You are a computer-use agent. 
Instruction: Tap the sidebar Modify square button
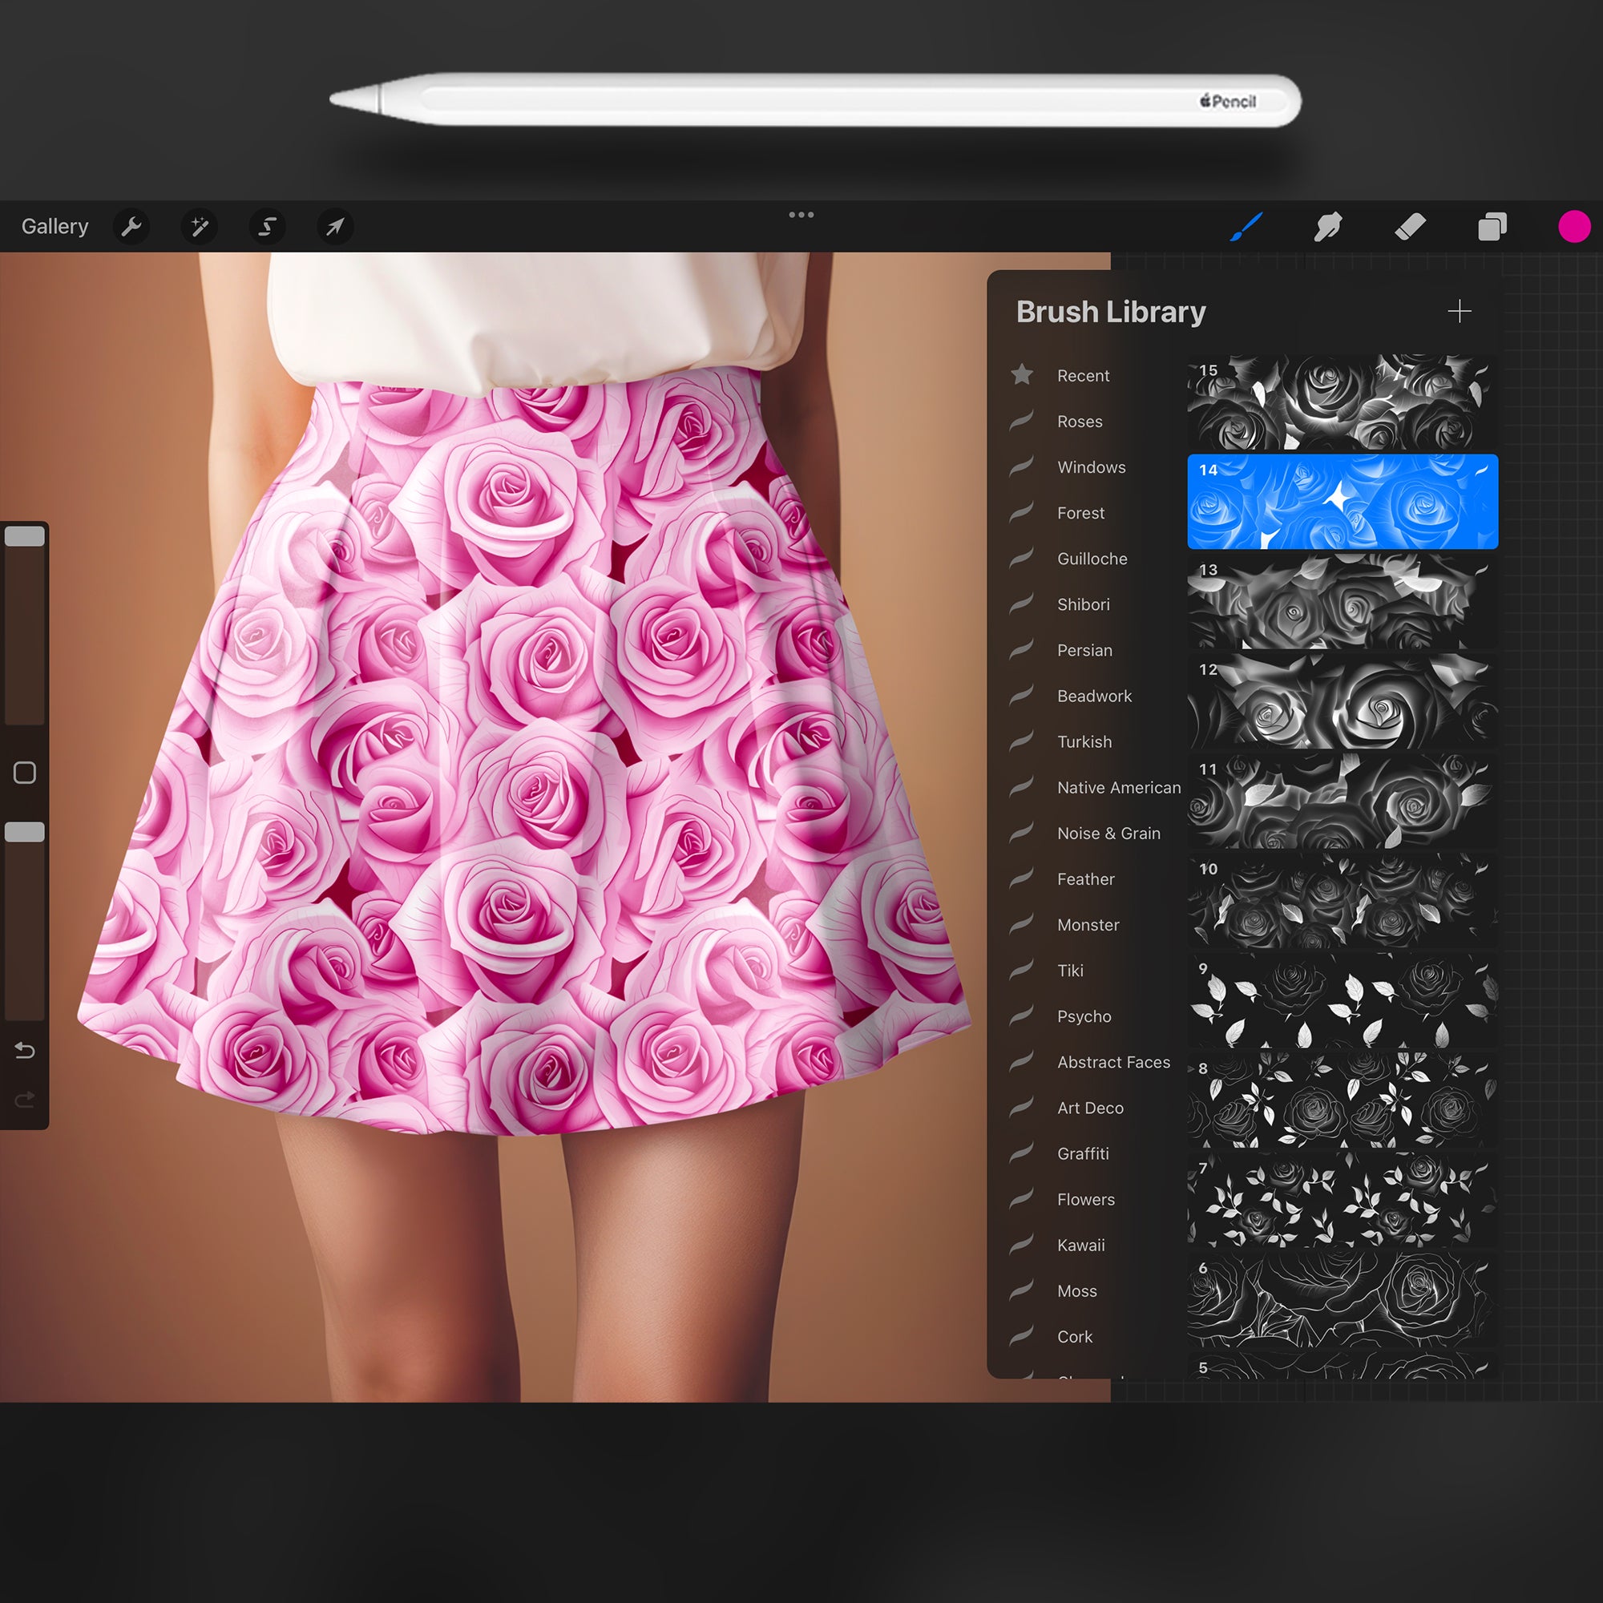(25, 772)
